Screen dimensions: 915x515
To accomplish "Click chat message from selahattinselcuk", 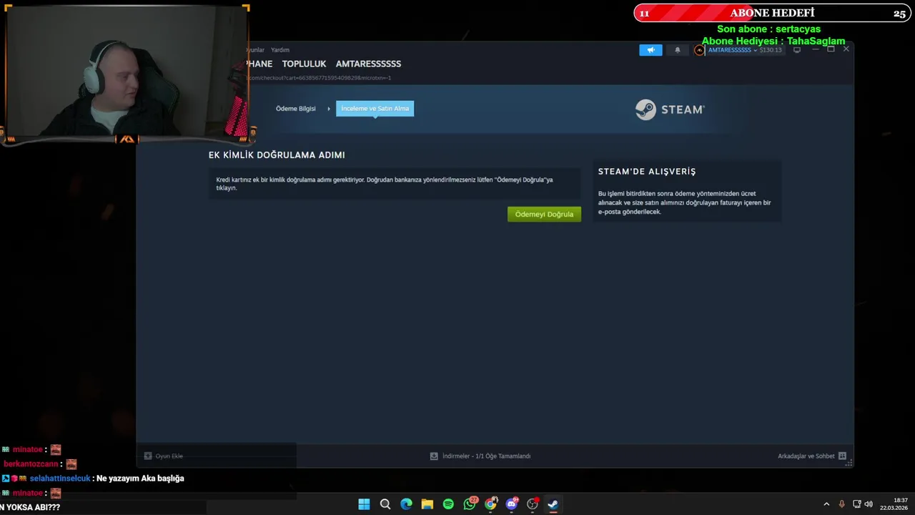I will (93, 479).
